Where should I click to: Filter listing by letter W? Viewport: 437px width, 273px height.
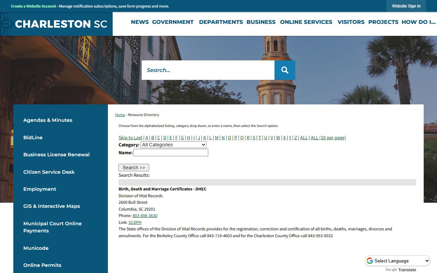click(x=278, y=138)
